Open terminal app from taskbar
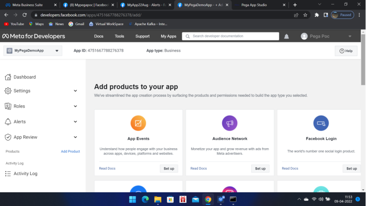This screenshot has width=366, height=206. (x=233, y=199)
